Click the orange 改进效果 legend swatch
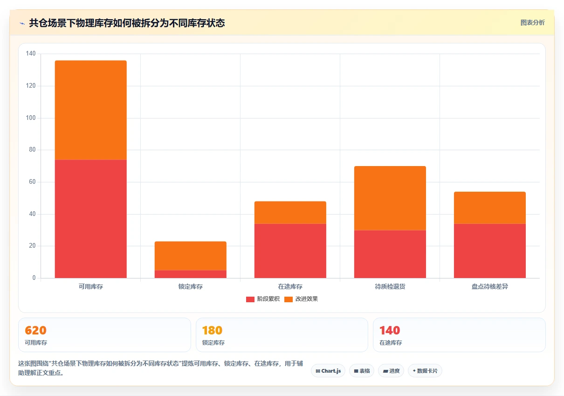Viewport: 564px width, 396px height. (289, 299)
